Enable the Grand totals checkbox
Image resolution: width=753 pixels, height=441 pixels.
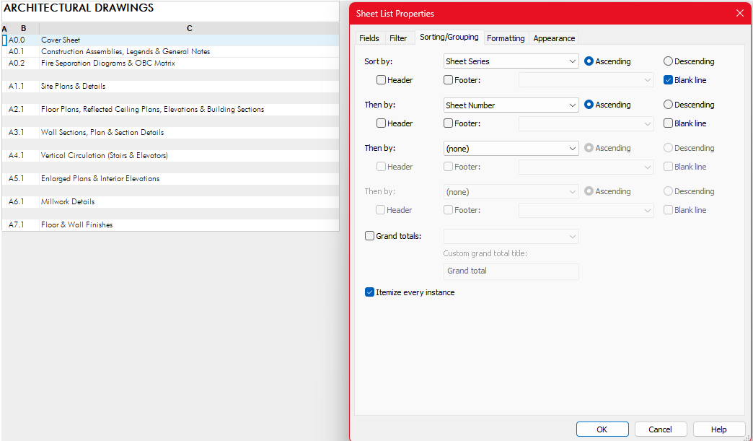point(369,236)
